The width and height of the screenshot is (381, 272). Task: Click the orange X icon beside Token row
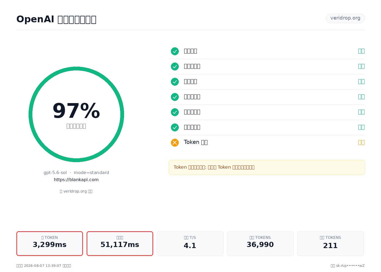[x=175, y=143]
